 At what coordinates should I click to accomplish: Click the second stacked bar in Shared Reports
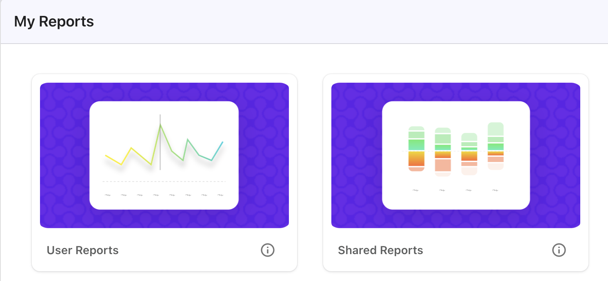443,151
